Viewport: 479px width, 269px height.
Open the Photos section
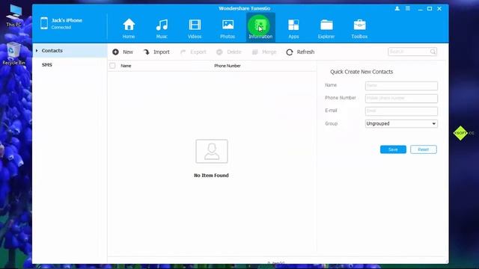pyautogui.click(x=228, y=28)
